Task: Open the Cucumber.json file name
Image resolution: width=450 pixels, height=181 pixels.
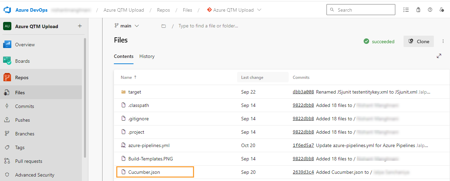Action: (144, 172)
